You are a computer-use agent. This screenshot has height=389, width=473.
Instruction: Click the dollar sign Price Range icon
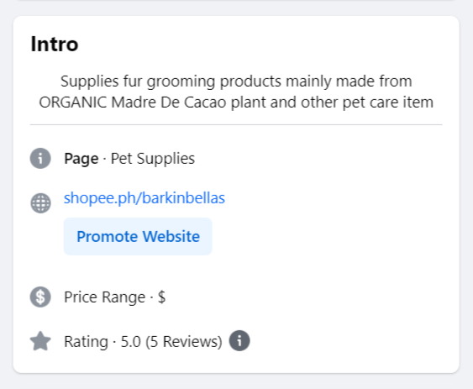pos(40,297)
